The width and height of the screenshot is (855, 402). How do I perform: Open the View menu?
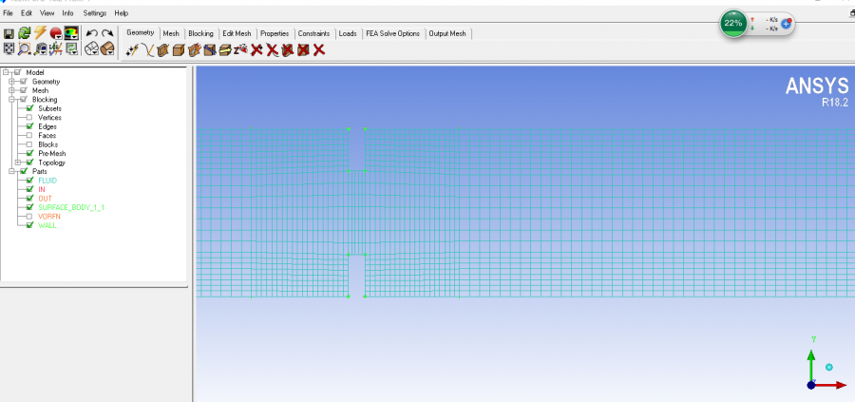click(x=47, y=13)
